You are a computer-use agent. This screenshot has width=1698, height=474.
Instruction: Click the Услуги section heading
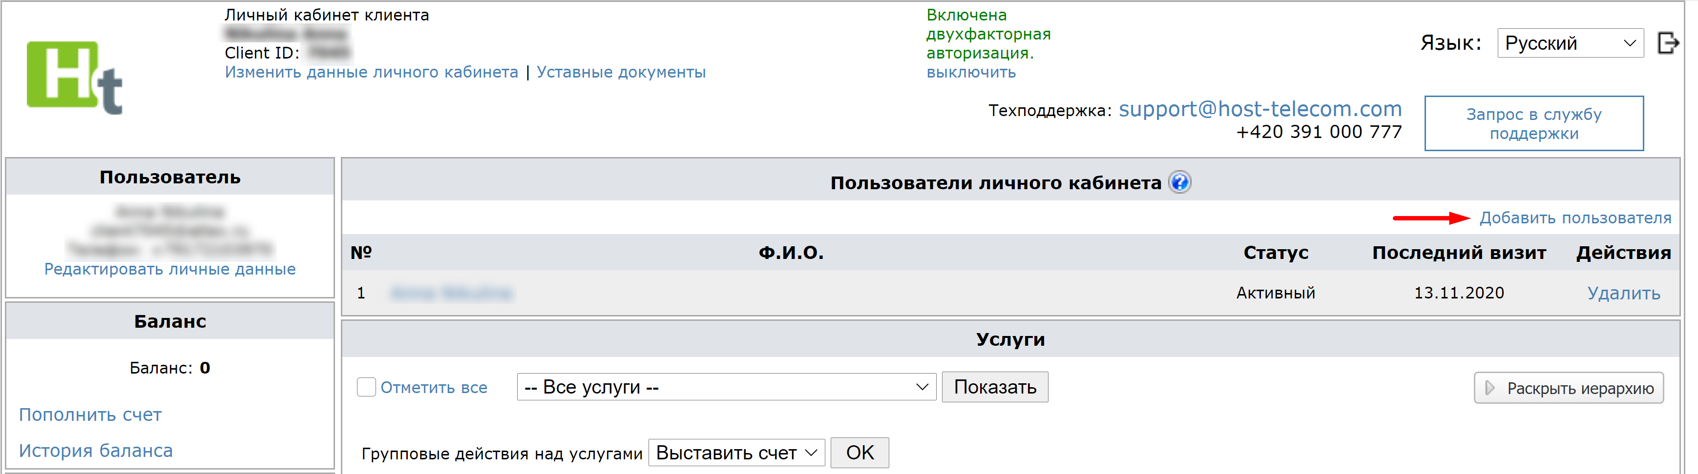[1010, 340]
